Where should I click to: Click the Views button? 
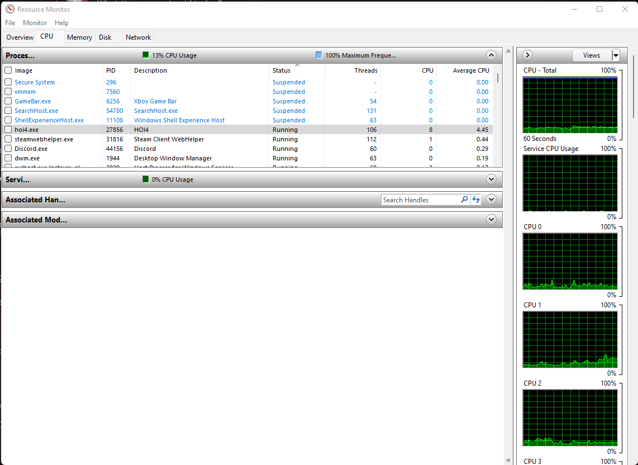pos(591,55)
